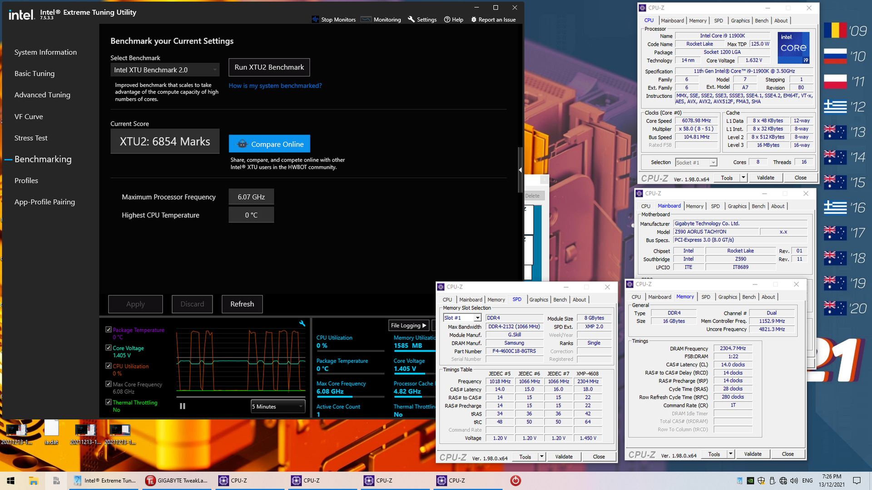Click the Safely Remove Hardware tray icon
The height and width of the screenshot is (490, 872).
coord(772,480)
